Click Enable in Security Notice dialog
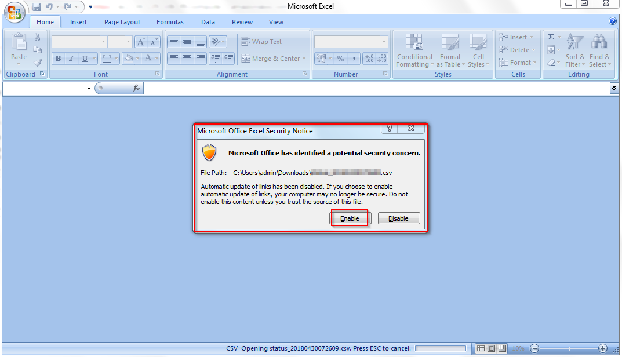Screen dimensions: 622x357 click(350, 218)
